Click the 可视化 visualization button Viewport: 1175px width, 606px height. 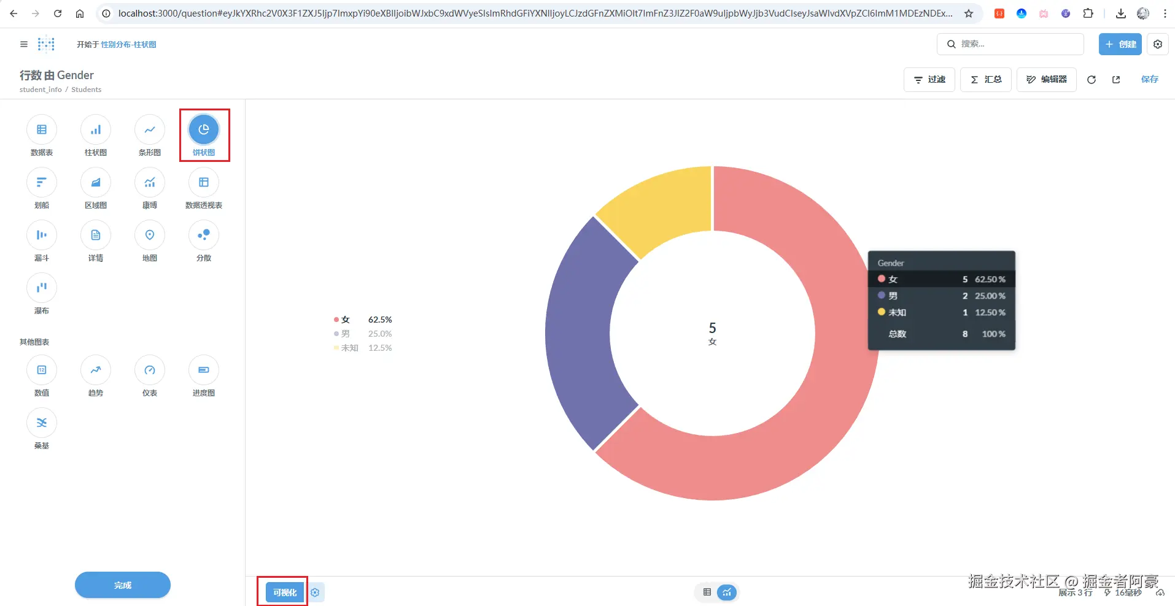285,593
